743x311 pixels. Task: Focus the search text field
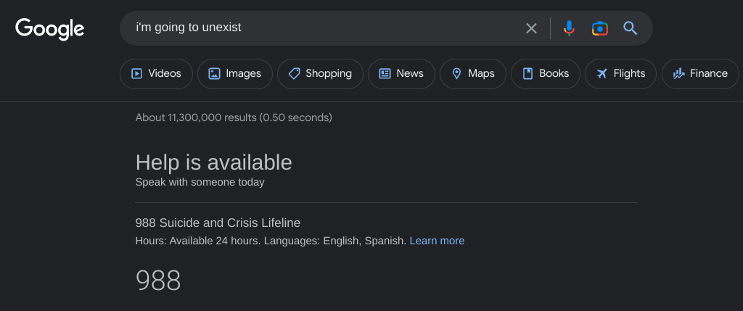tap(327, 28)
